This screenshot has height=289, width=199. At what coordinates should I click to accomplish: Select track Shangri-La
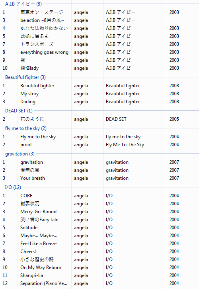(x=32, y=275)
